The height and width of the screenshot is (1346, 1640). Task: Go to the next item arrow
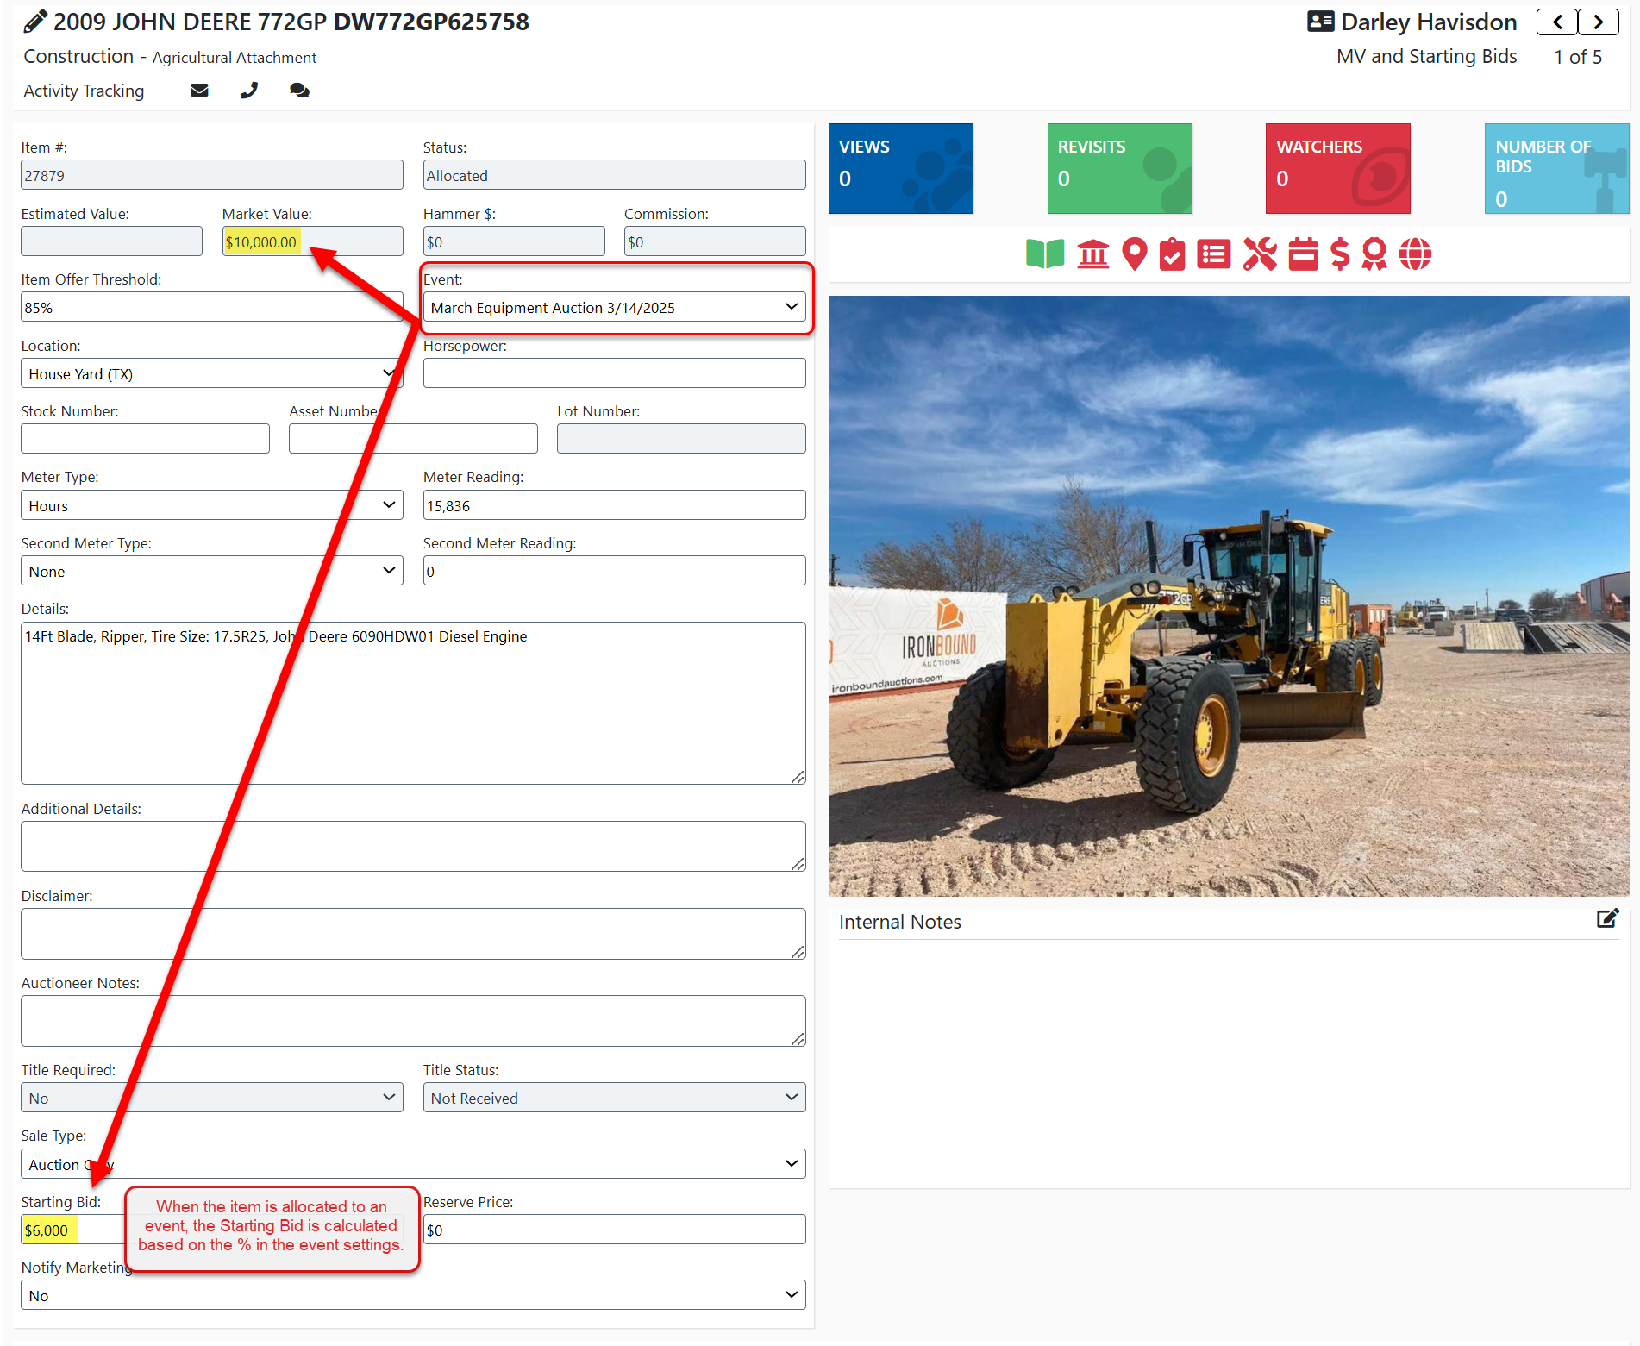tap(1599, 22)
